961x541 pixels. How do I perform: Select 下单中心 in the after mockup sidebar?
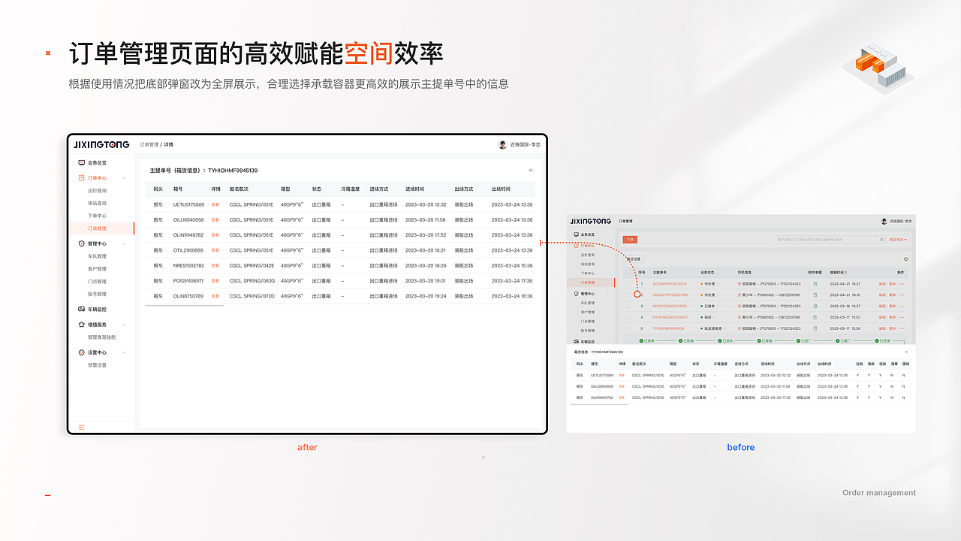97,216
